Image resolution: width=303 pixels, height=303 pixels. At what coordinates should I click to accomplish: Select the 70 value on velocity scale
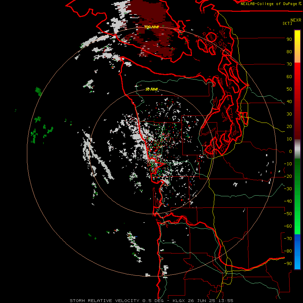coord(289,64)
